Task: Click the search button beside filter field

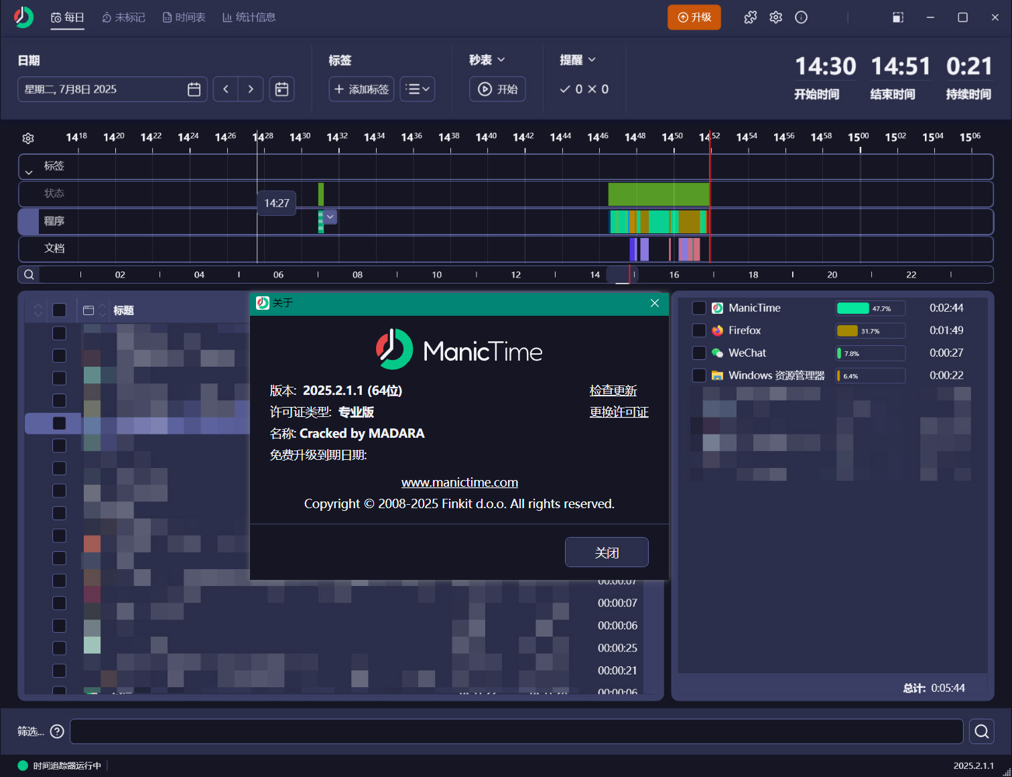Action: click(982, 731)
